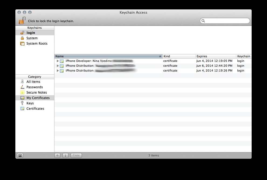The height and width of the screenshot is (180, 267).
Task: Click the Jun 6, 2014 12:44:20 PM expiry cell
Action: 214,66
